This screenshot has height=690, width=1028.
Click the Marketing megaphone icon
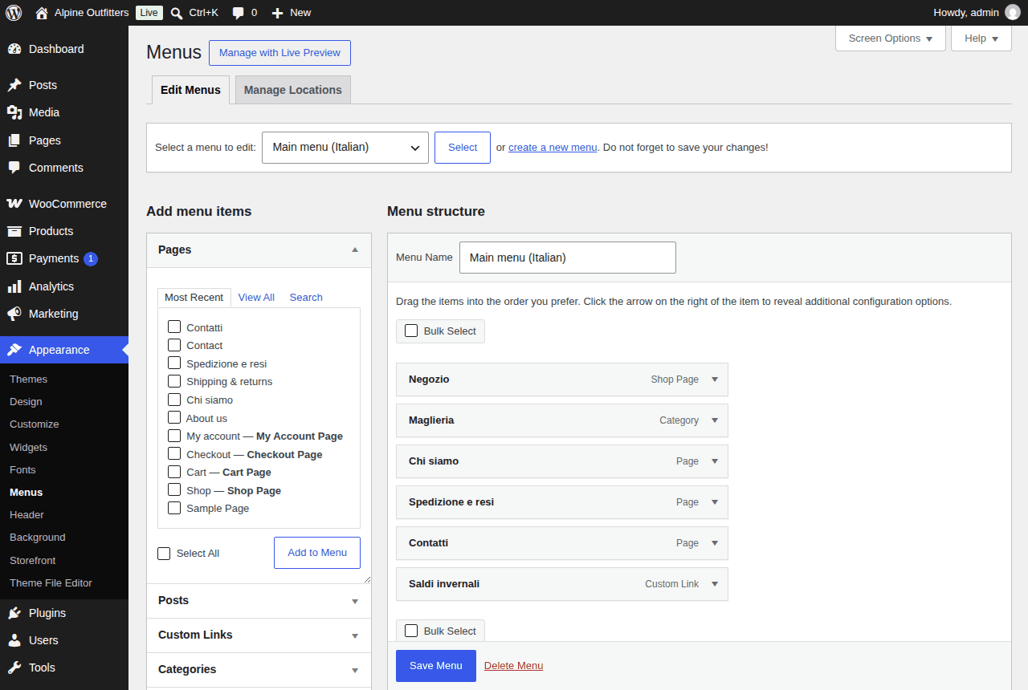point(14,314)
